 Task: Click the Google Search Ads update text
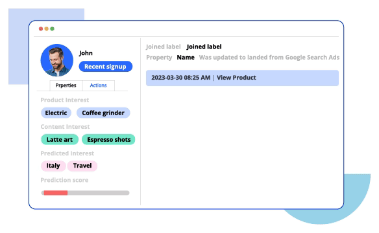coord(269,58)
